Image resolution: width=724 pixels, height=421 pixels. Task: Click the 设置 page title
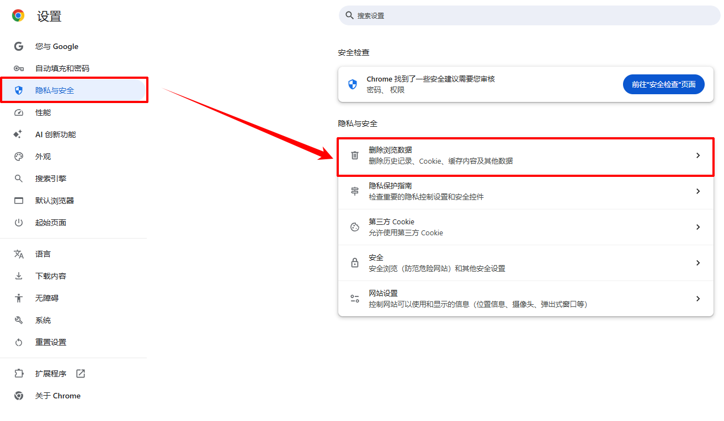(49, 16)
